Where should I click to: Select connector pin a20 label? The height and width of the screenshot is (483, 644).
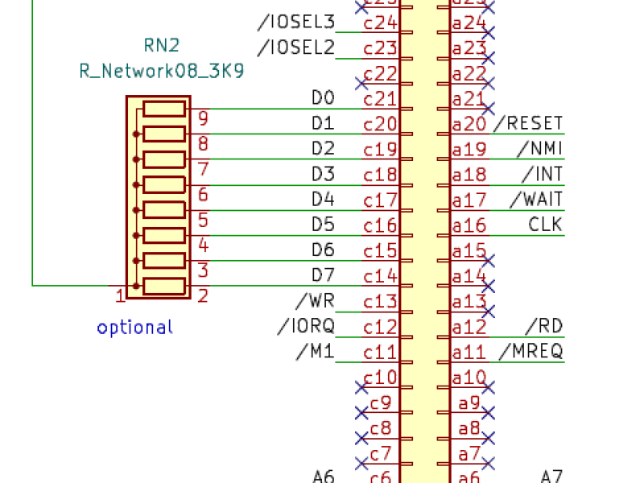pos(469,125)
